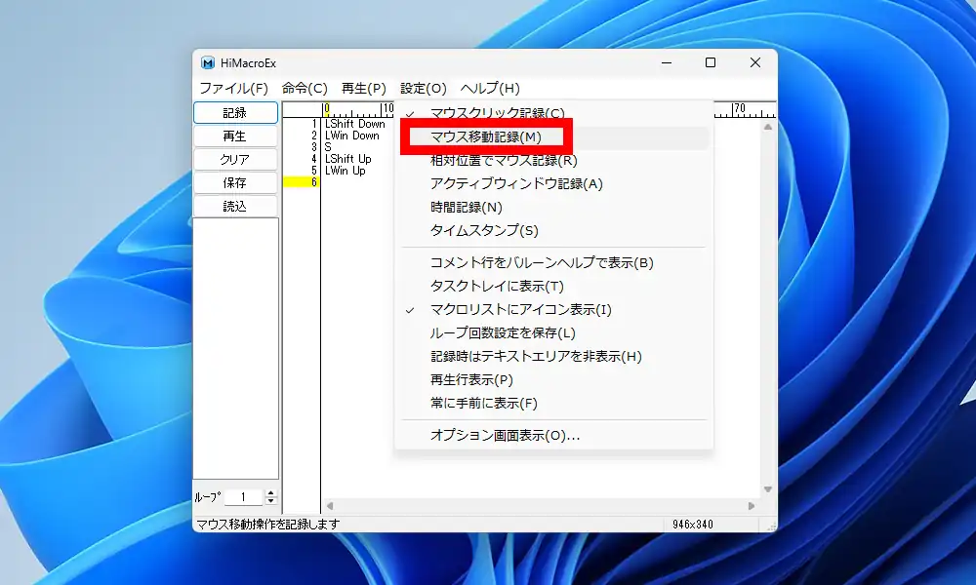Viewport: 976px width, 585px height.
Task: Uncheck マウスクリック記録 mouse click recording
Action: click(489, 112)
